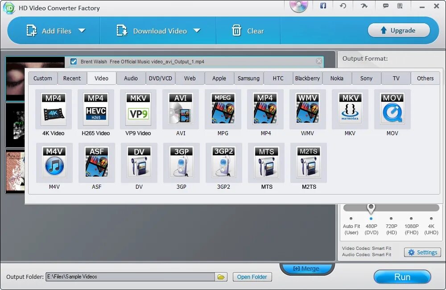Minimize the HD Video Converter Factory window

[422, 6]
